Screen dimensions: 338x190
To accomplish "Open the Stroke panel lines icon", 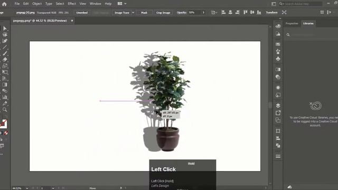I will coord(278,156).
